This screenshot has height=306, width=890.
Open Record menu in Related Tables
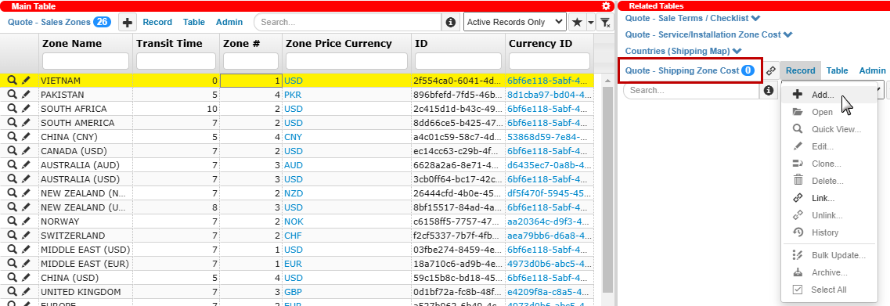(800, 70)
